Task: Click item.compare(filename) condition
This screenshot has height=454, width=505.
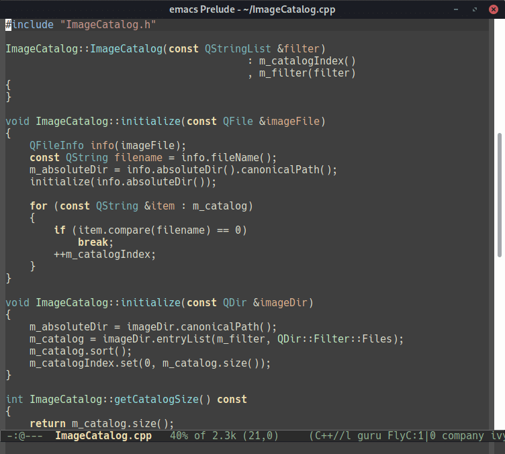Action: 144,230
